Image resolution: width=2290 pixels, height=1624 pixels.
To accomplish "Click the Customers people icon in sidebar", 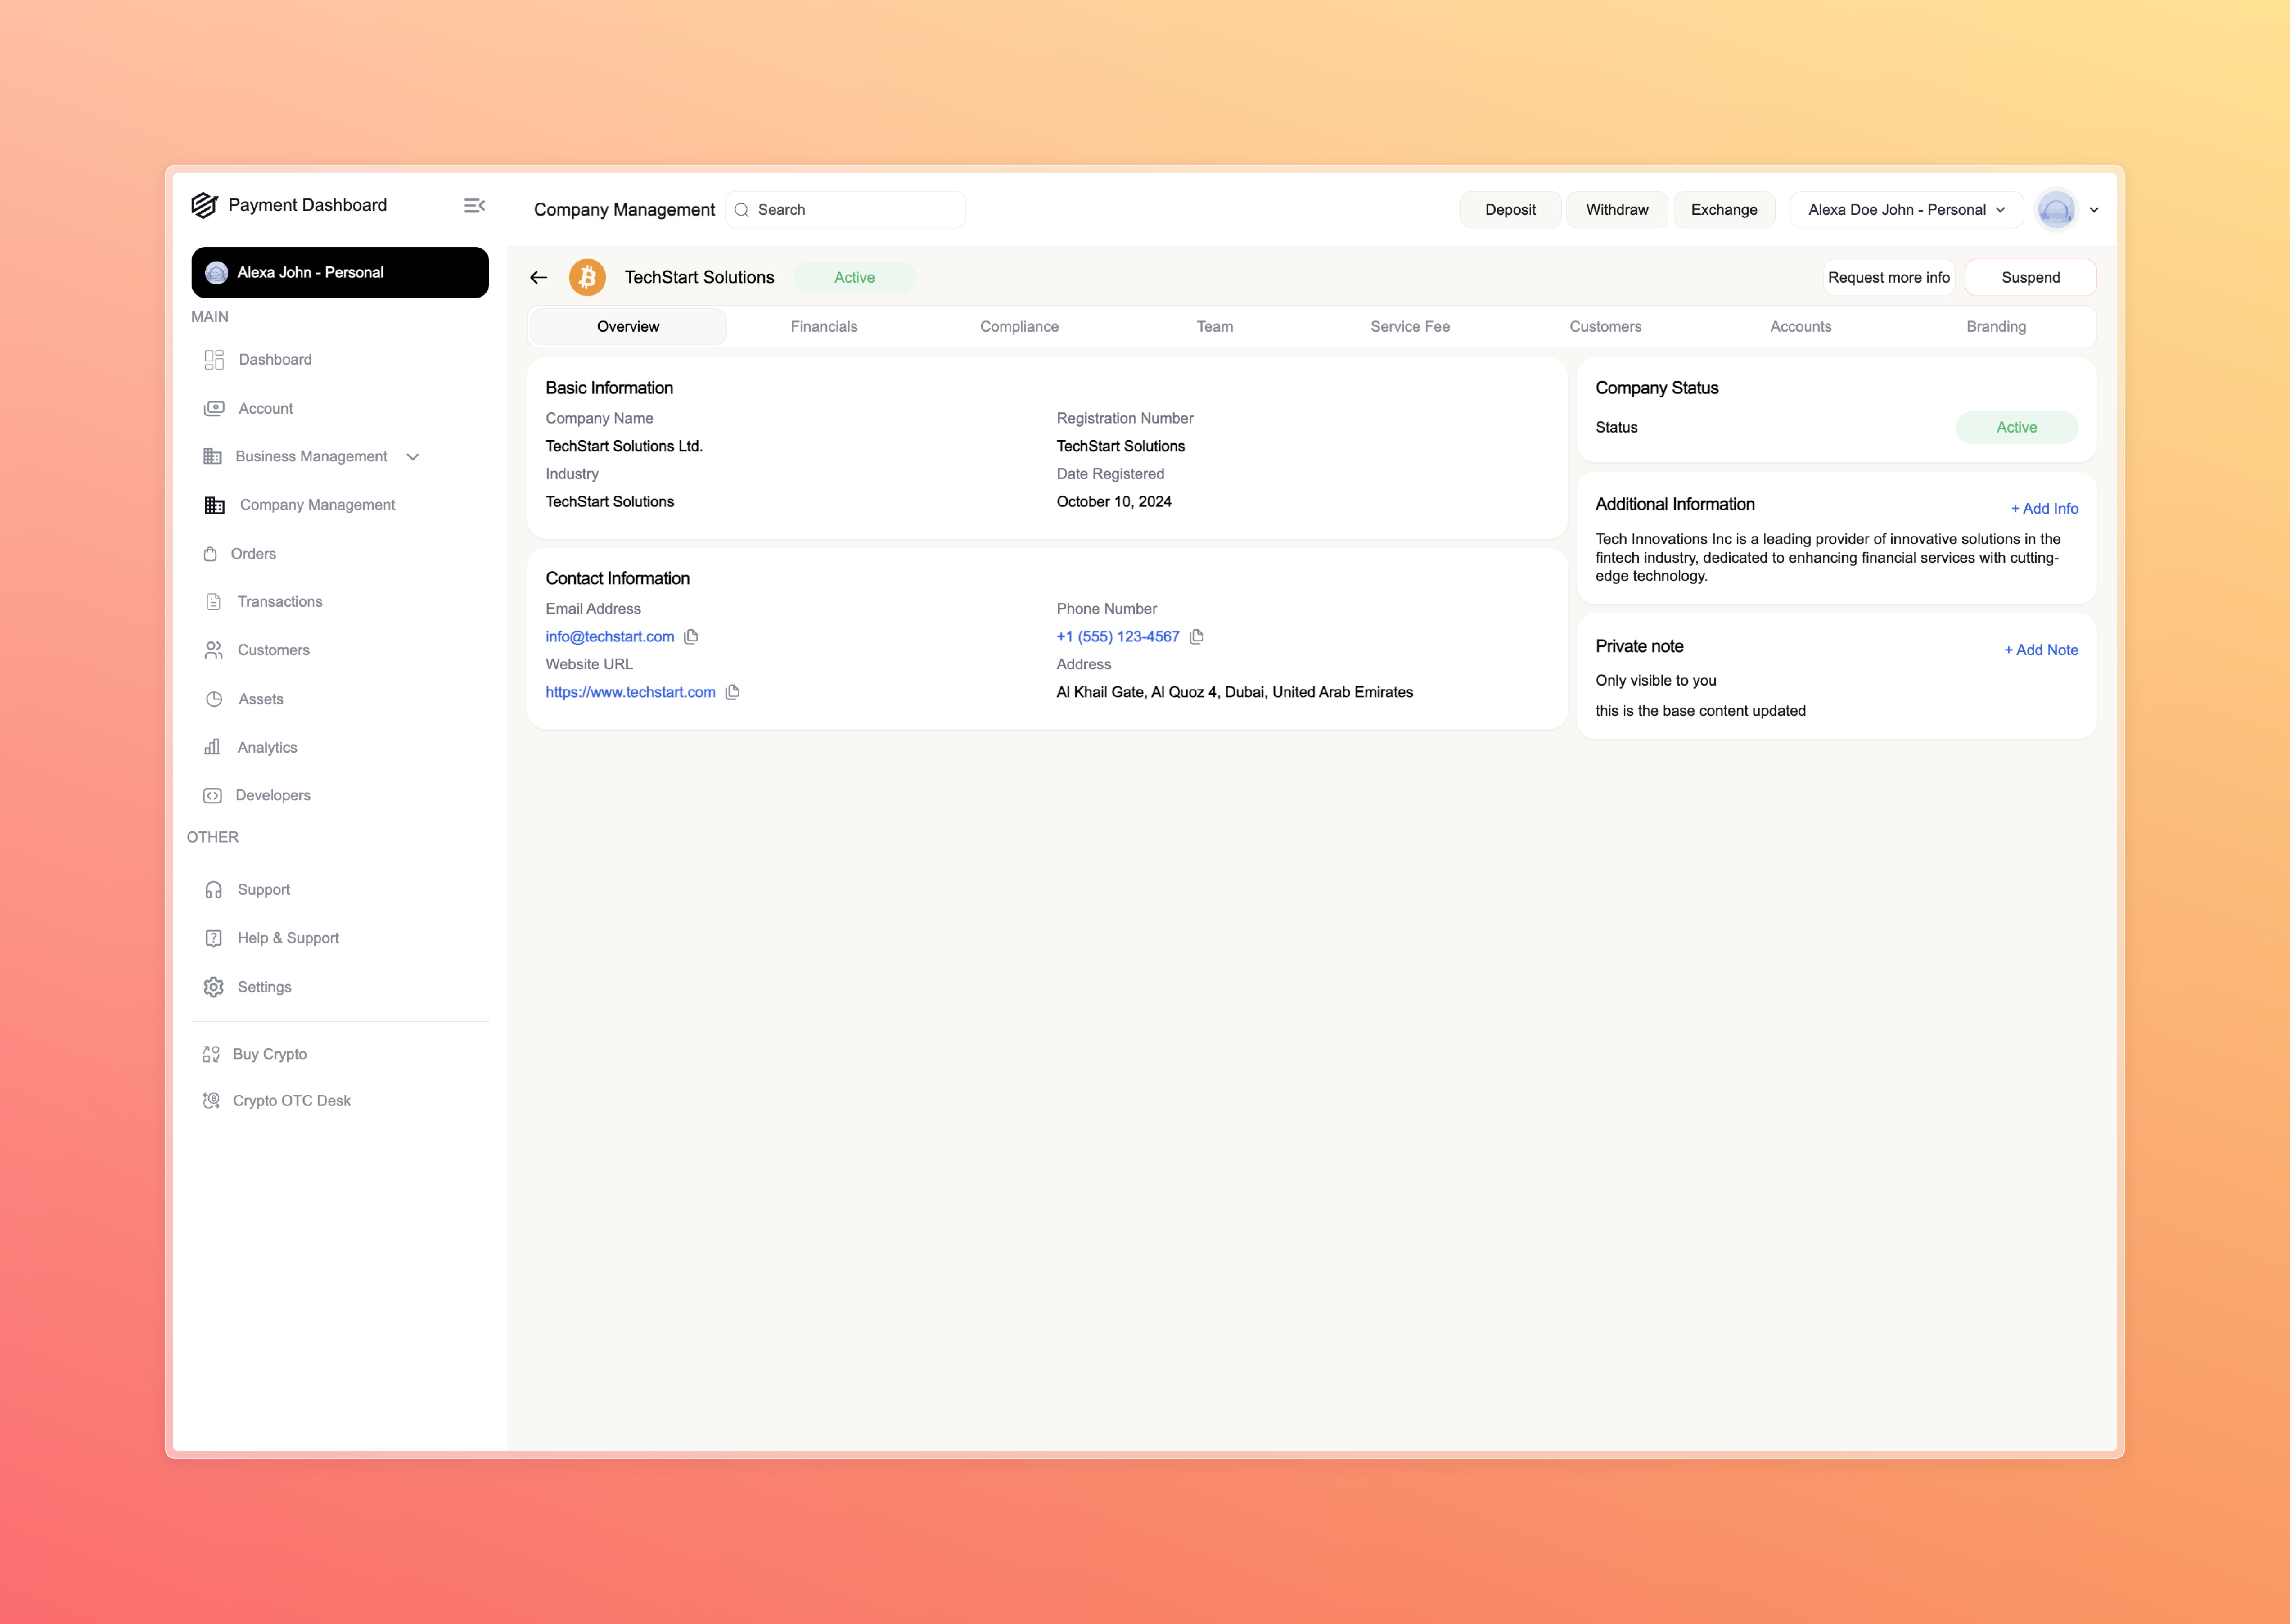I will click(x=213, y=650).
